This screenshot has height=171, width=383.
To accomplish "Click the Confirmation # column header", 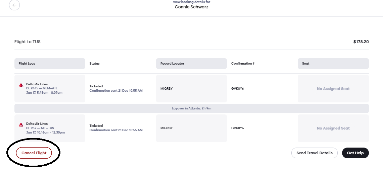I will (243, 64).
